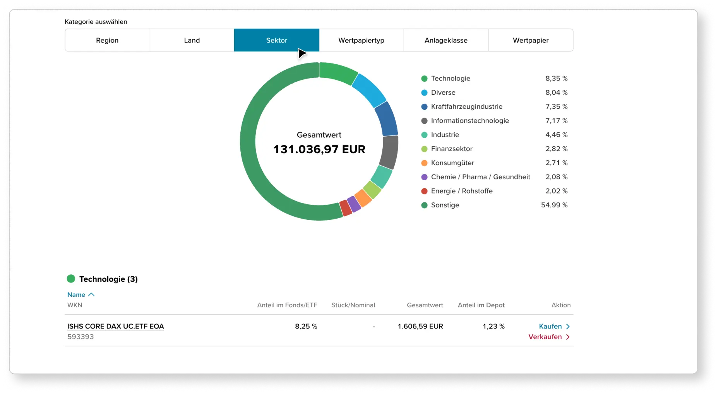Select the purple Chemie / Pharma legend dot

click(424, 177)
